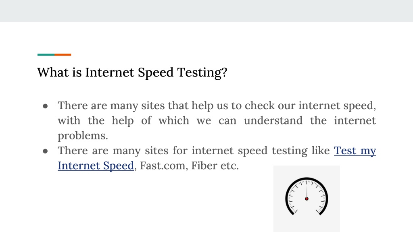Click the word 'understand' in first bullet
This screenshot has width=413, height=232.
pyautogui.click(x=273, y=121)
